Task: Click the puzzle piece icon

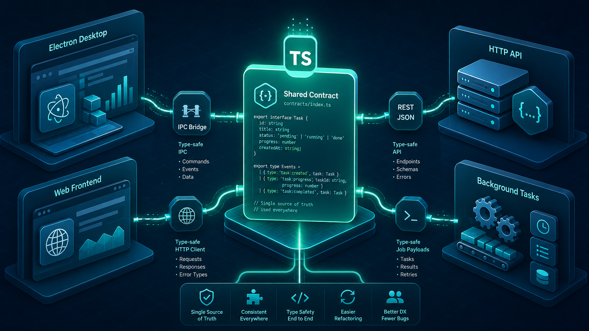Action: point(254,297)
